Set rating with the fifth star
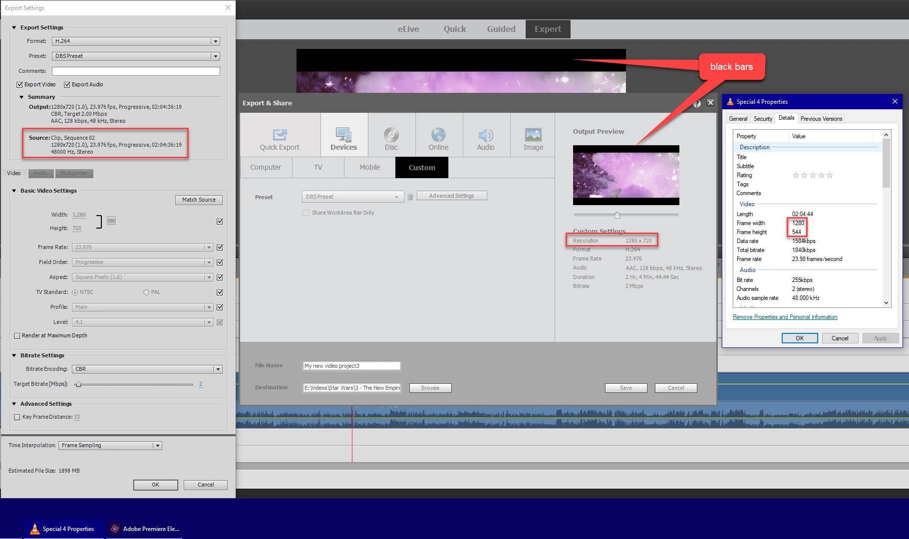The image size is (909, 539). [x=830, y=175]
